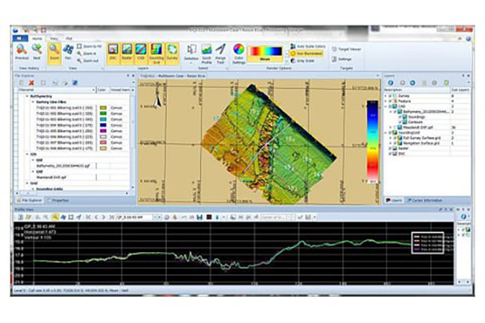This screenshot has height=323, width=485.
Task: Go to the Previous view in ribbon
Action: [22, 51]
